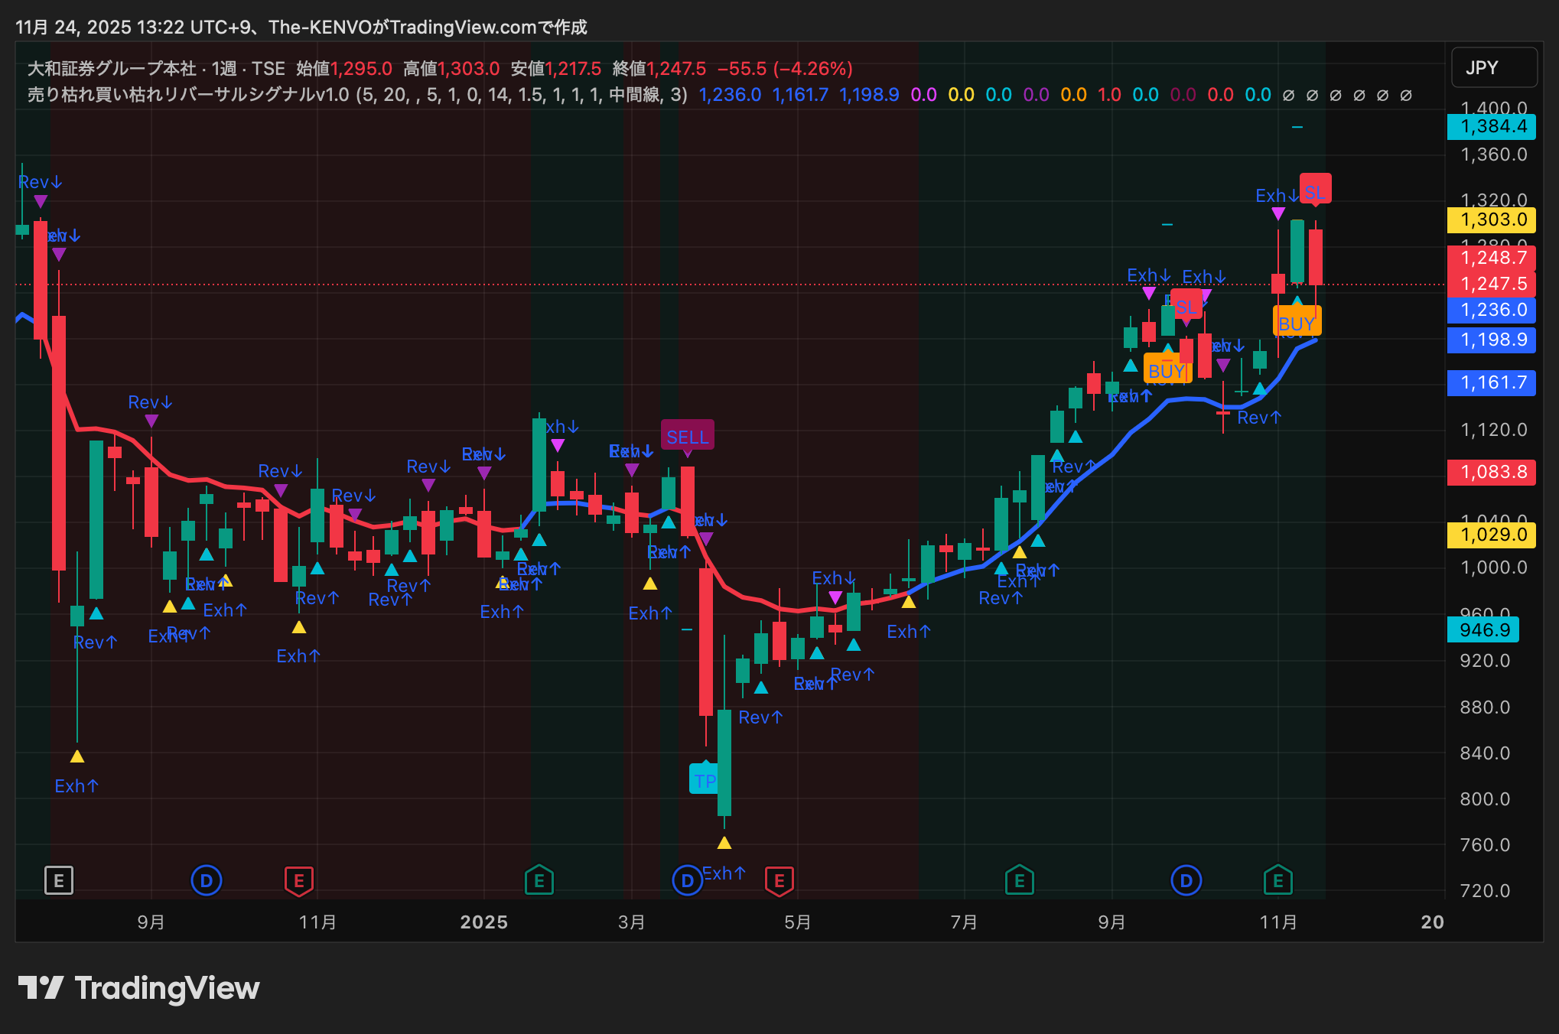Screen dimensions: 1559x1034
Task: Click the blue dividend D marker near October 2025
Action: pos(1186,880)
